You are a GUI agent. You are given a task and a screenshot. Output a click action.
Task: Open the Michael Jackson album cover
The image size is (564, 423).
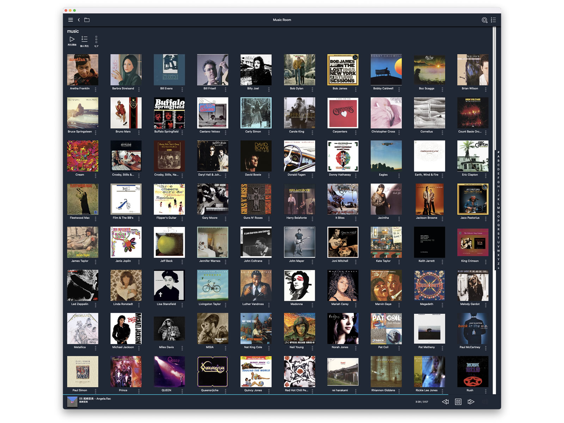pos(126,329)
